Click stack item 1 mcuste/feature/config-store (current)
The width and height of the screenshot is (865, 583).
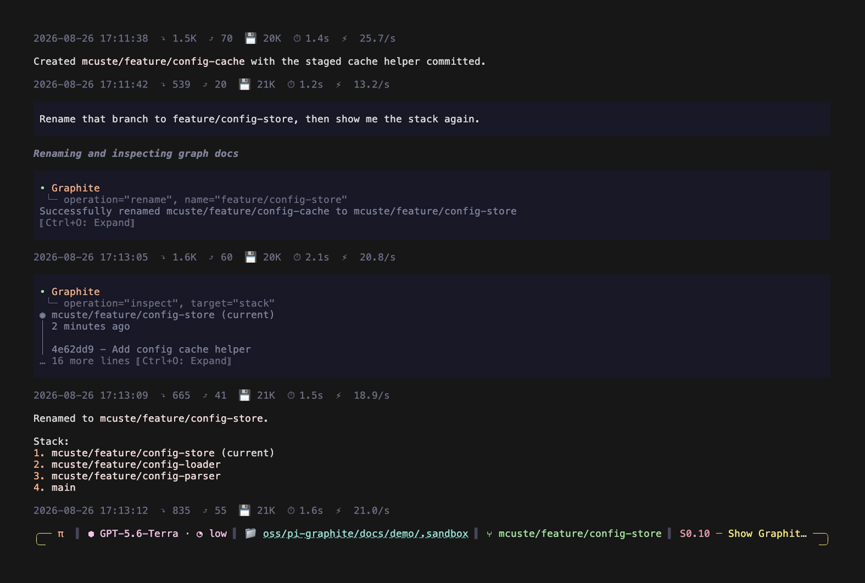point(154,453)
